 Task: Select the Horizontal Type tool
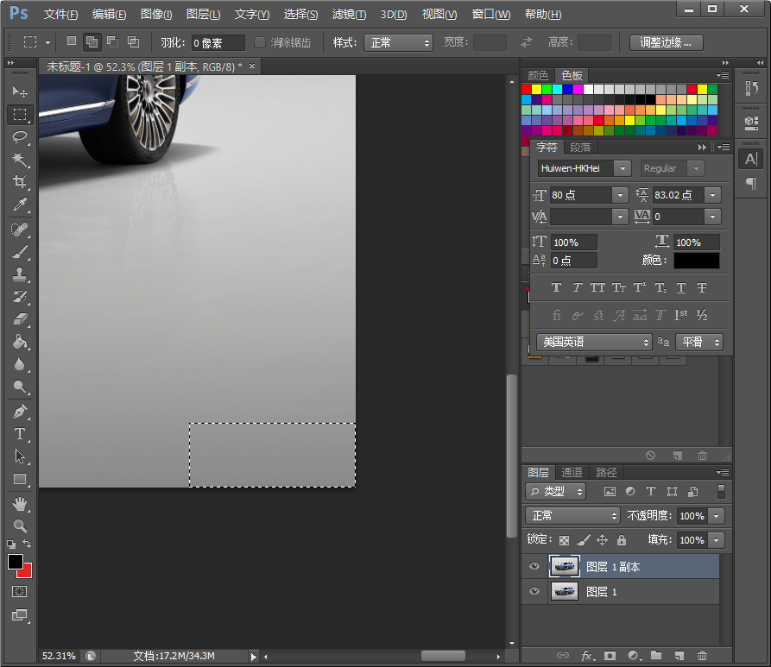(20, 434)
